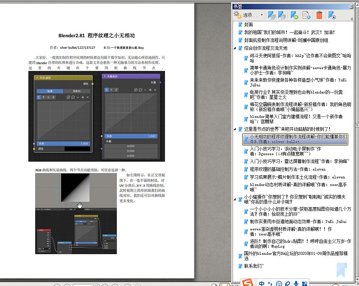Toggle punctuation mode in Sogou input bar
The width and height of the screenshot is (359, 286).
pos(270,284)
